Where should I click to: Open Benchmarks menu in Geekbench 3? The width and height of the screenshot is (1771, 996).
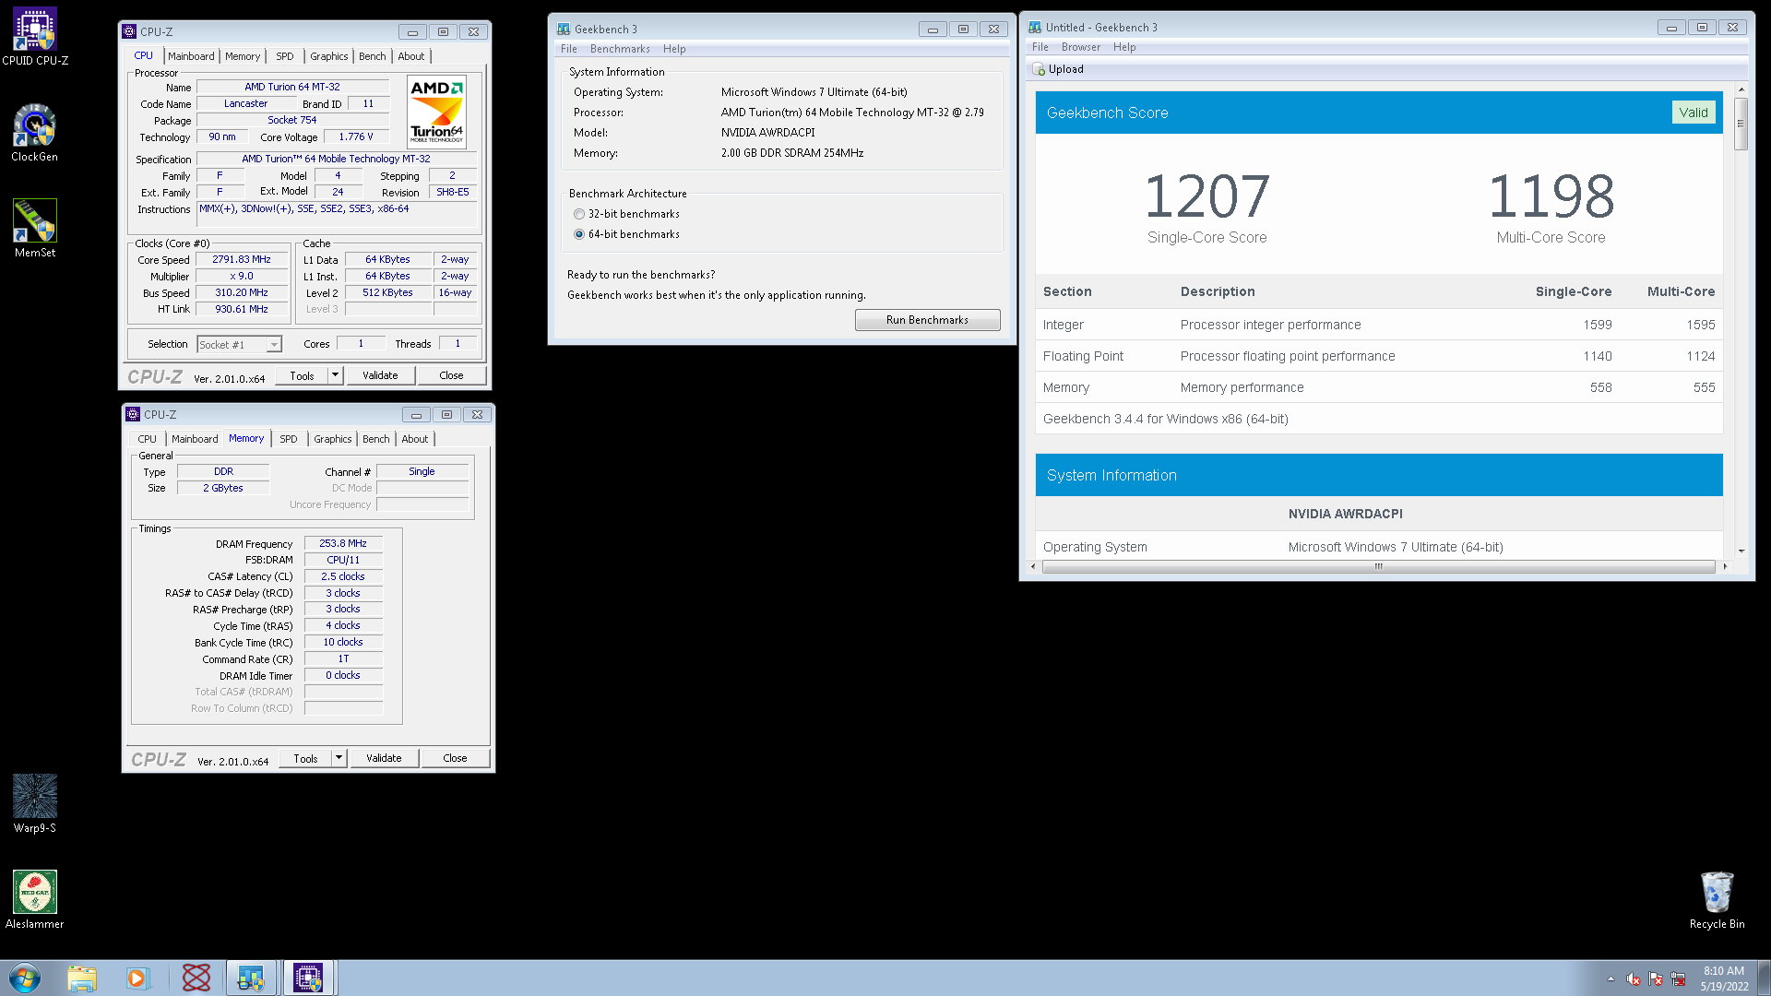[620, 49]
